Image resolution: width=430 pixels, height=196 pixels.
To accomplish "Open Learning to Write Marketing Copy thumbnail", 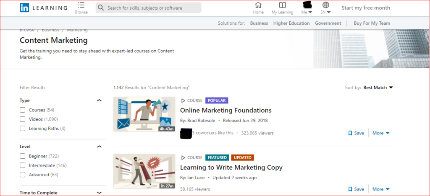I will click(x=144, y=171).
